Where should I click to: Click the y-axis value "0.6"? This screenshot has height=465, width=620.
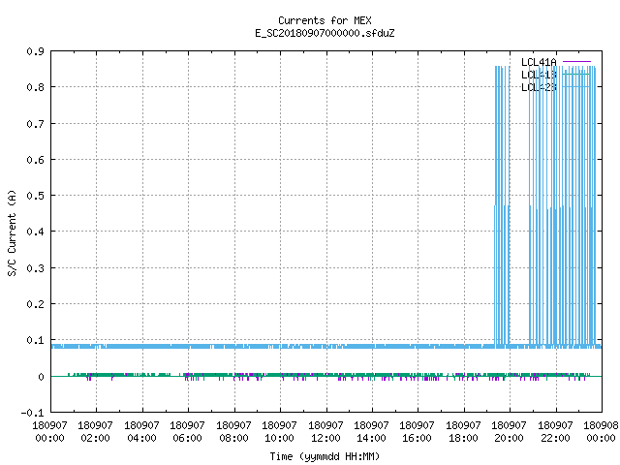[x=35, y=160]
